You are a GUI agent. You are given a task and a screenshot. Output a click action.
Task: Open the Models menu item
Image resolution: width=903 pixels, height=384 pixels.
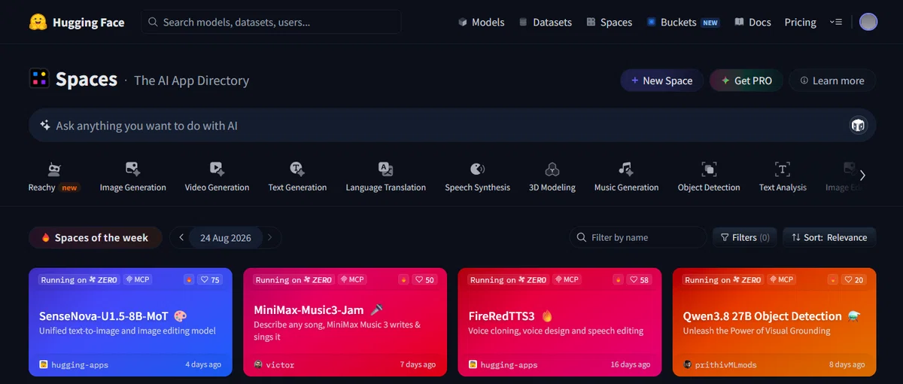tap(481, 22)
